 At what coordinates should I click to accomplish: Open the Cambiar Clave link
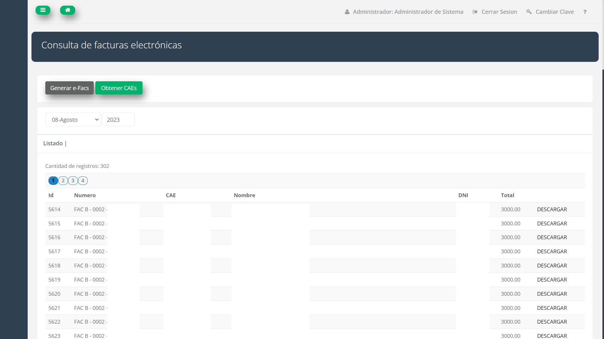coord(550,12)
